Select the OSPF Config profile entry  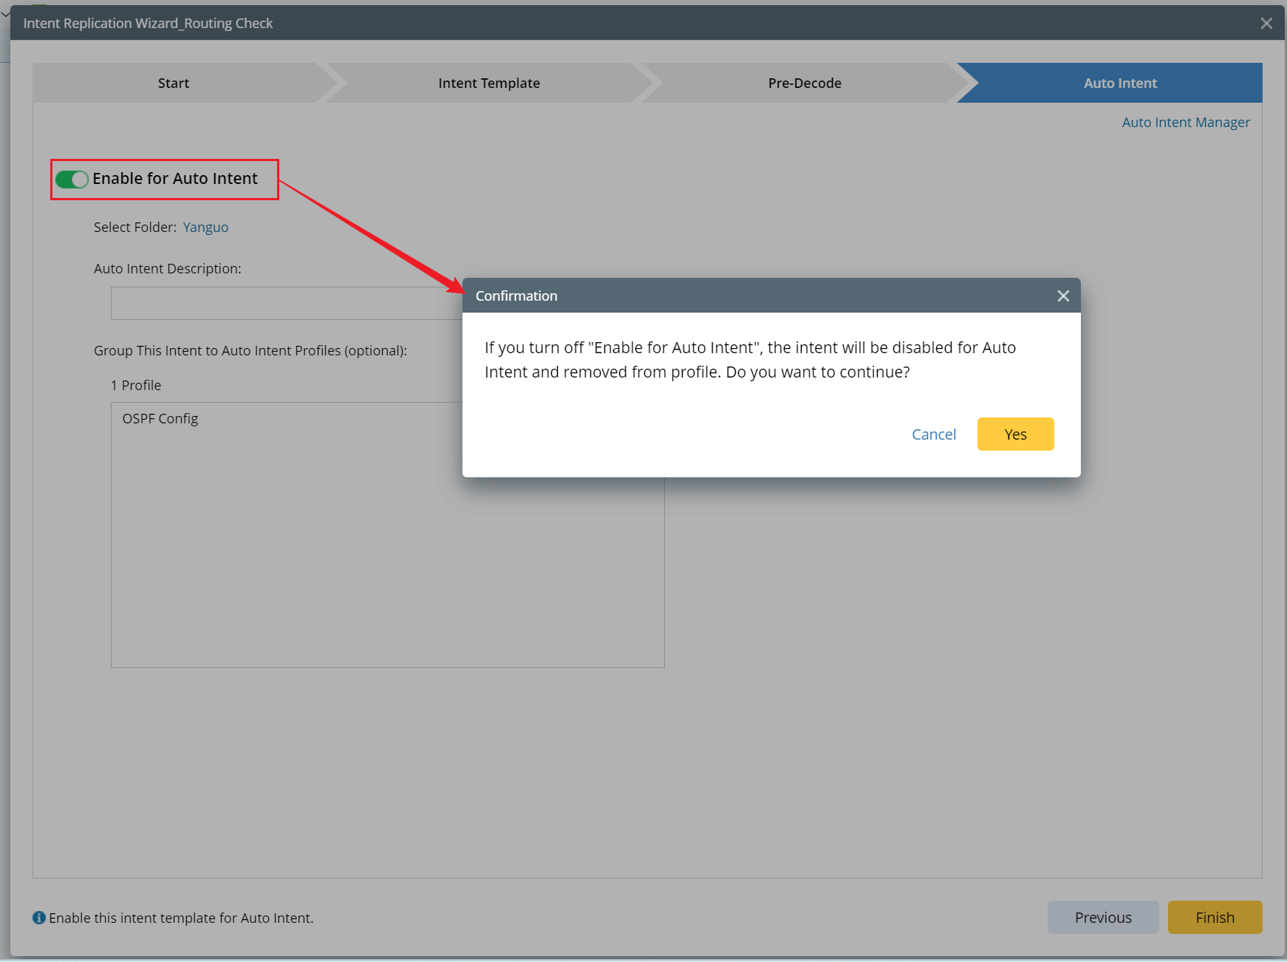160,418
